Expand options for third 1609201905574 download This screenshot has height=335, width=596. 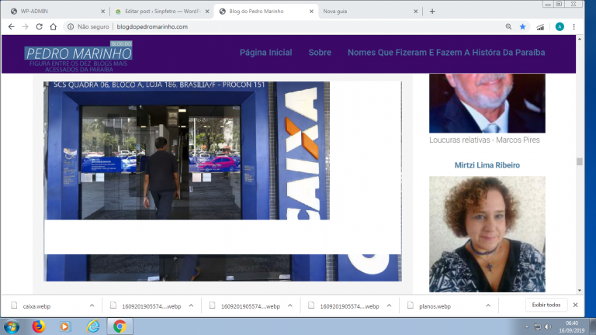pos(390,306)
